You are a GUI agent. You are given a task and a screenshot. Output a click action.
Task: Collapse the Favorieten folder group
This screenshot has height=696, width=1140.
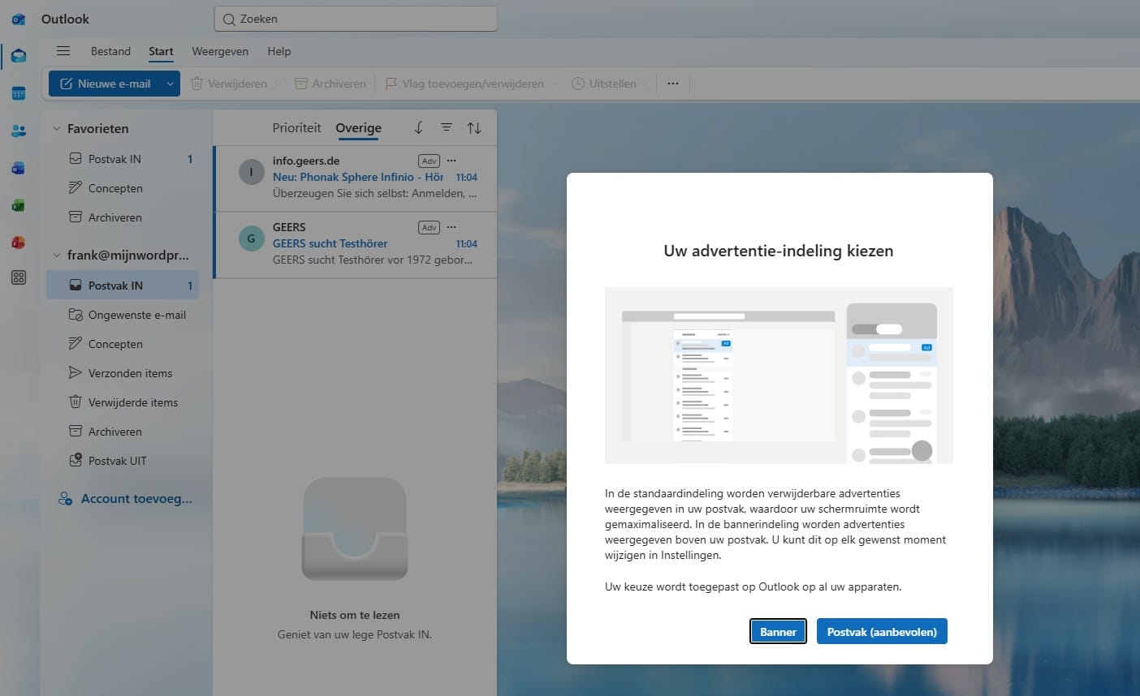(57, 128)
